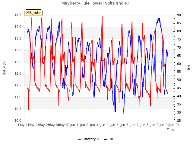
Task: Click the Jun 4 date label
Action: [104, 125]
